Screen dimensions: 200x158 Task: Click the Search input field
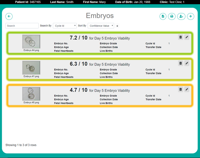tap(22, 26)
